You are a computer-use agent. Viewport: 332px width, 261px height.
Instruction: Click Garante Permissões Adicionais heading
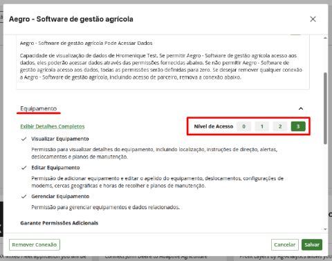59,223
